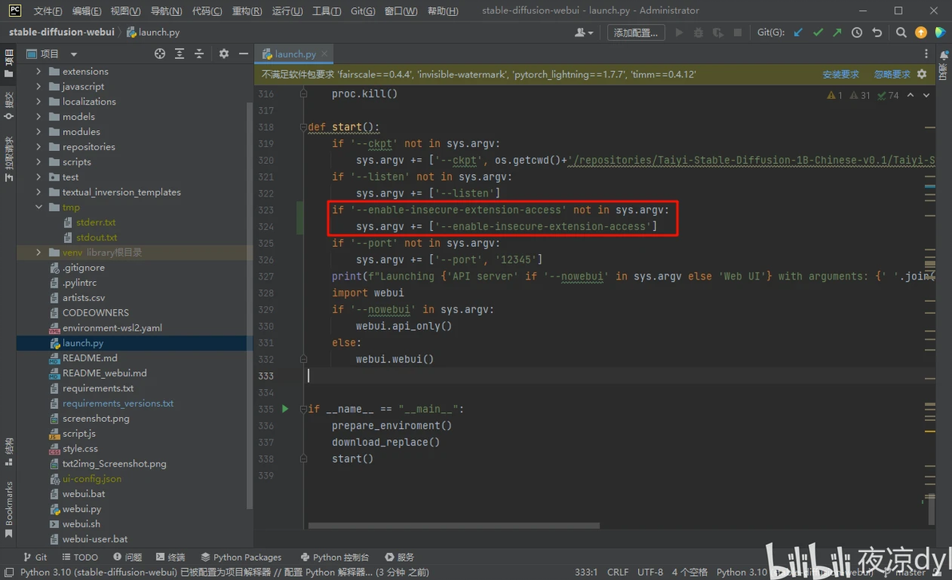Open the 重构(R) menu
This screenshot has height=580, width=952.
pyautogui.click(x=247, y=11)
